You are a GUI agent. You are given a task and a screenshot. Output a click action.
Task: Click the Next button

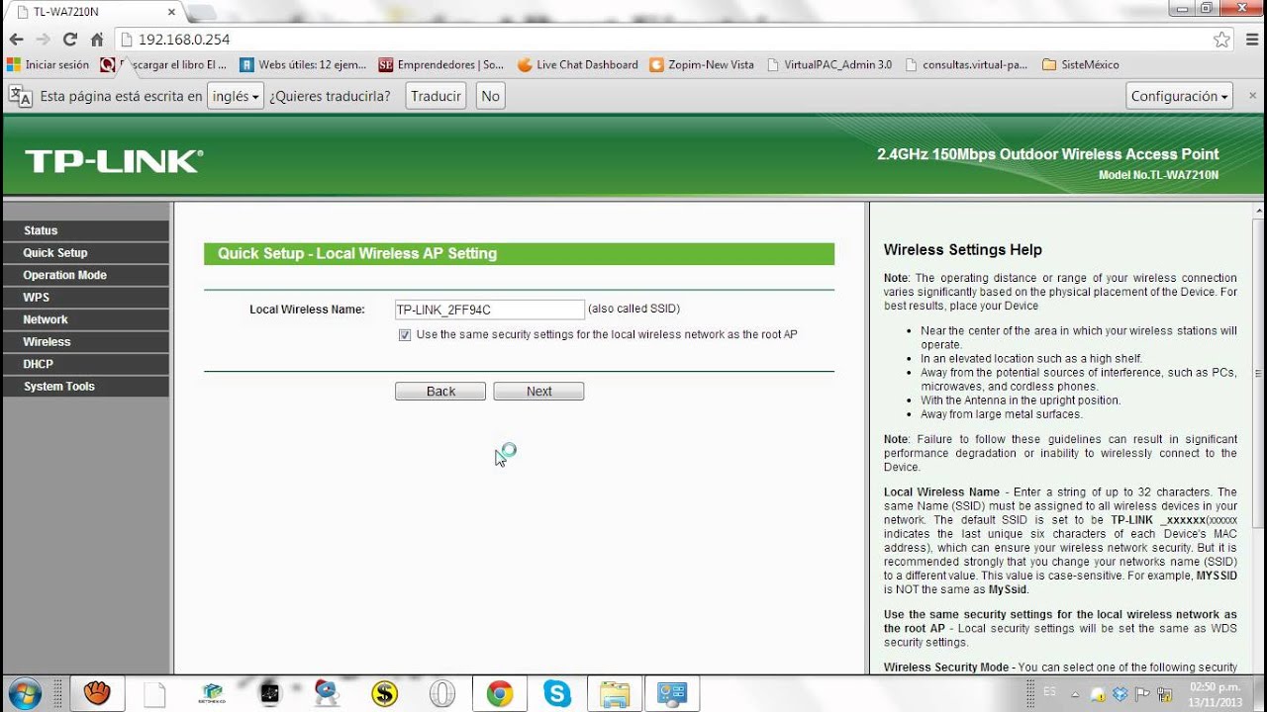click(x=538, y=392)
